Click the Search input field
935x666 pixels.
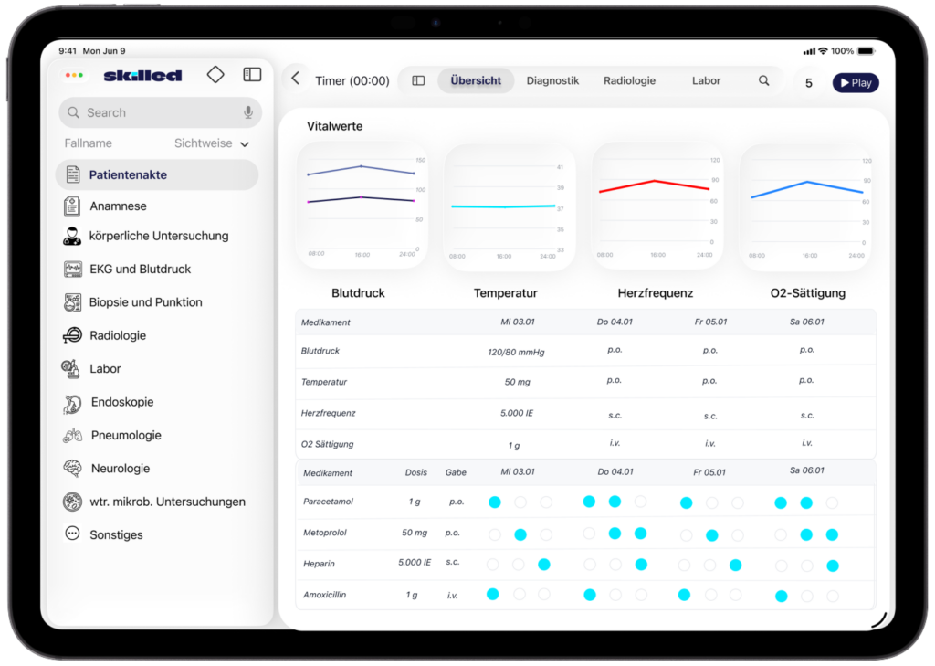click(155, 112)
